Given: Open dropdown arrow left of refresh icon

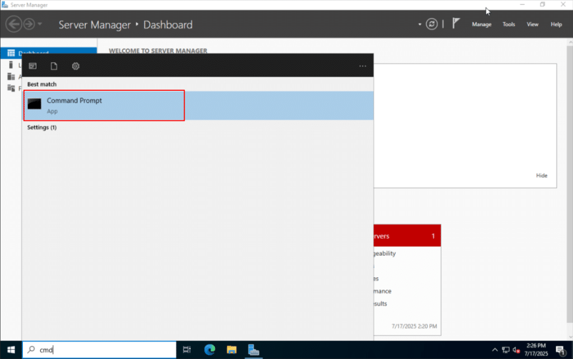Looking at the screenshot, I should click(420, 25).
